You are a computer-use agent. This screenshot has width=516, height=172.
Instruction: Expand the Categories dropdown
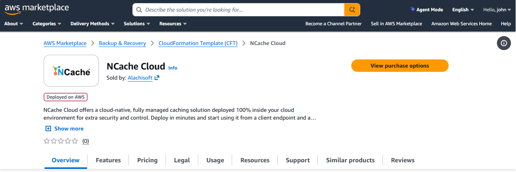[47, 24]
